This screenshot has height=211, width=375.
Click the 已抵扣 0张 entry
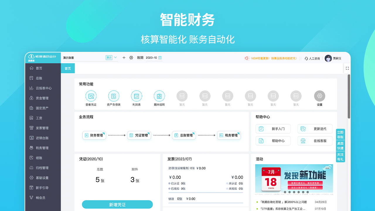(x=177, y=189)
